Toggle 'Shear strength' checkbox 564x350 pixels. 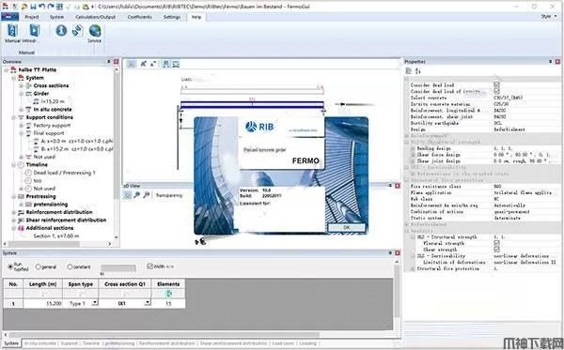(496, 249)
